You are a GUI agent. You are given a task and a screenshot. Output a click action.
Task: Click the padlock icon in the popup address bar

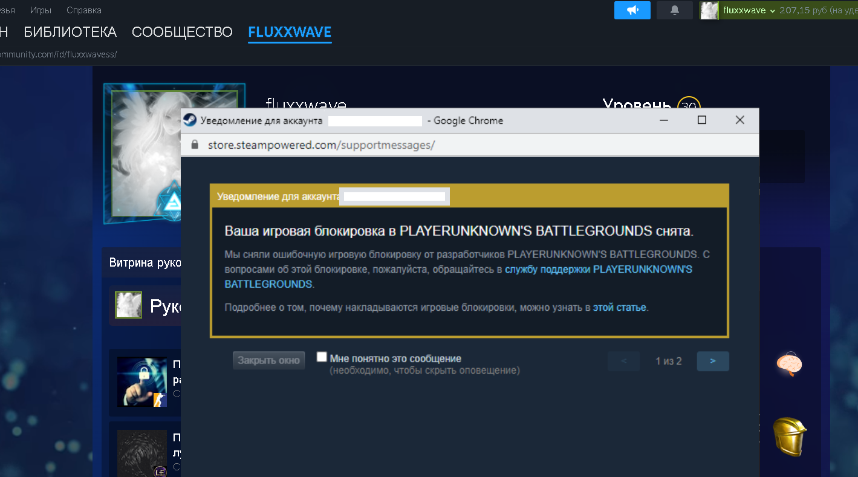[195, 145]
